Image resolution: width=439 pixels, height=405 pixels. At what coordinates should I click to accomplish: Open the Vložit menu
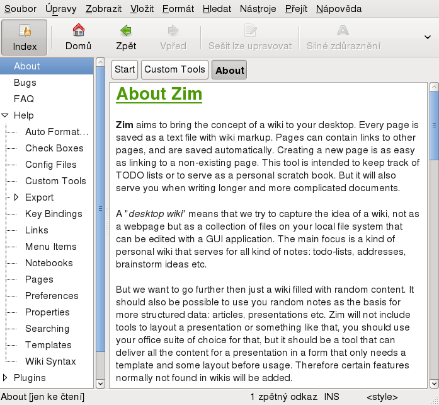142,9
